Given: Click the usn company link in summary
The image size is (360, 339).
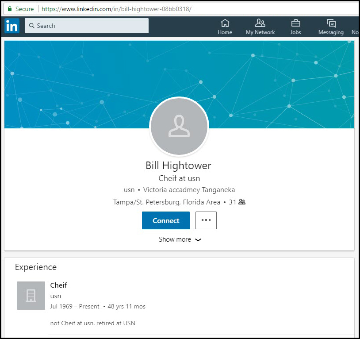Looking at the screenshot, I should (x=129, y=190).
